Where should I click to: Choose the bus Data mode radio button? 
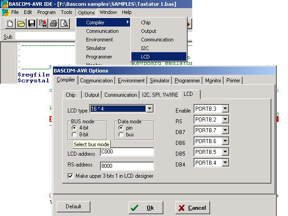point(121,135)
